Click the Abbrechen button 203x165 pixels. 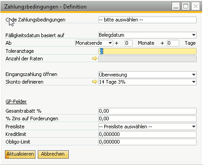tap(53, 154)
